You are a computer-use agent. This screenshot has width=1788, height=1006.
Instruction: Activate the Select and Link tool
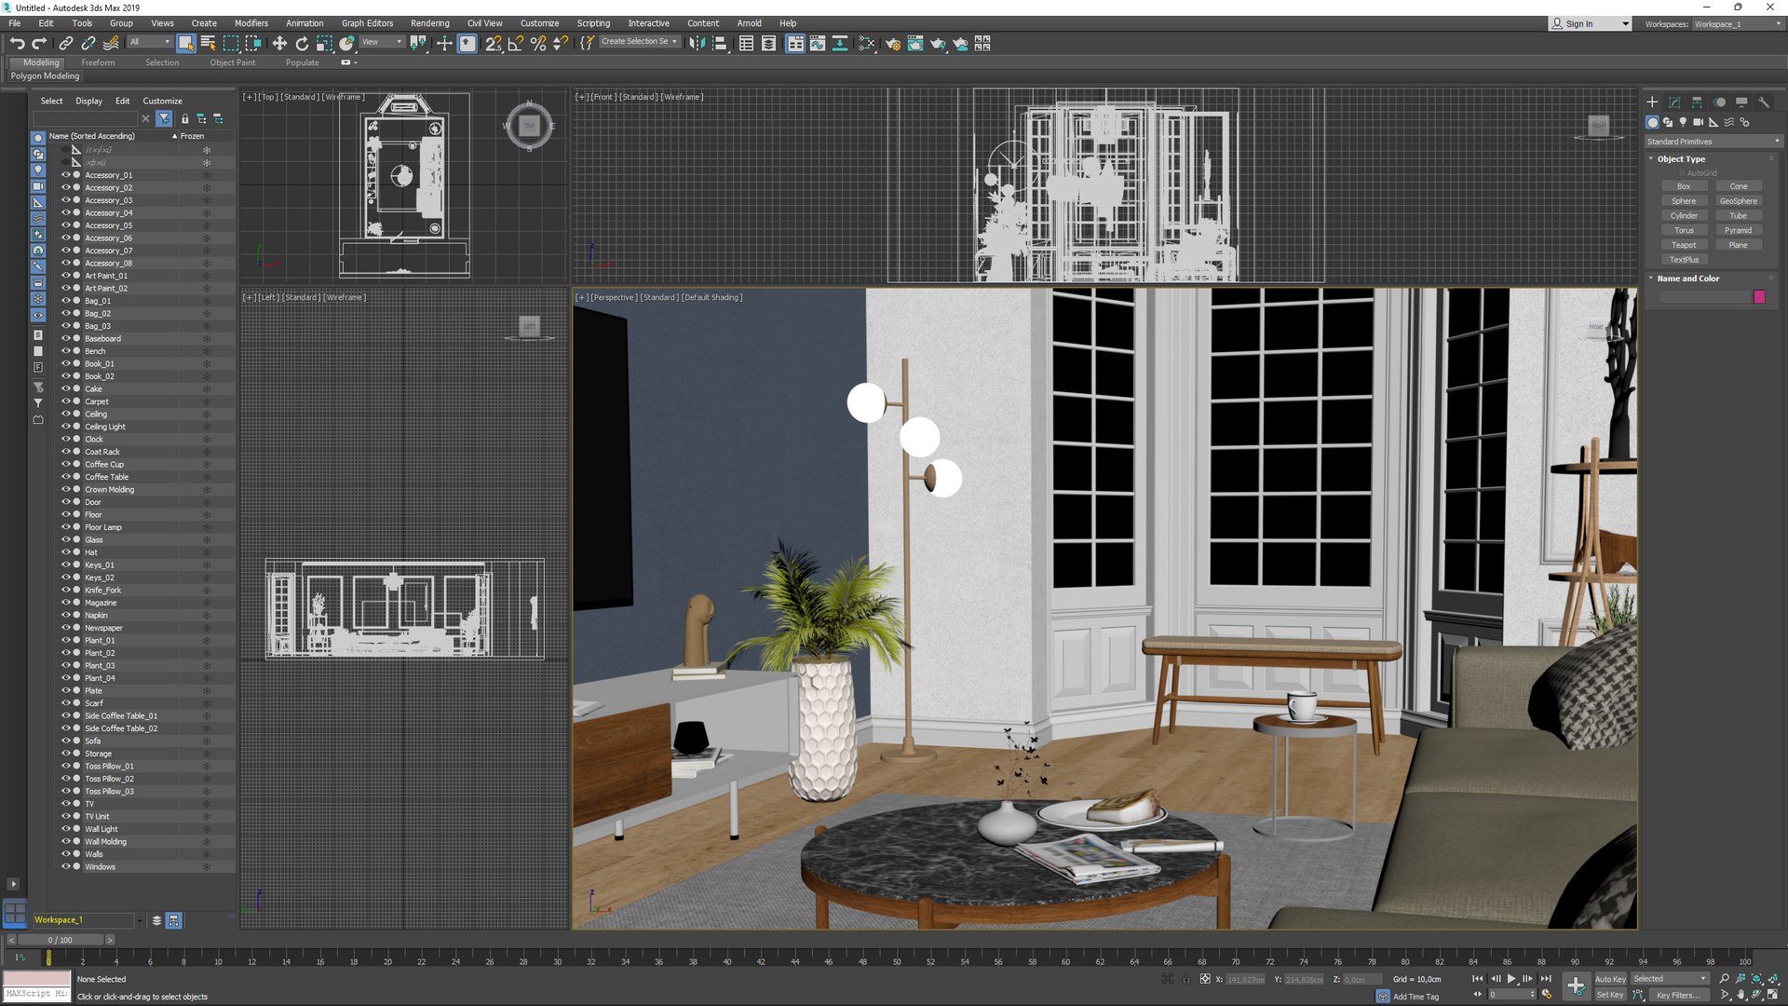[66, 43]
